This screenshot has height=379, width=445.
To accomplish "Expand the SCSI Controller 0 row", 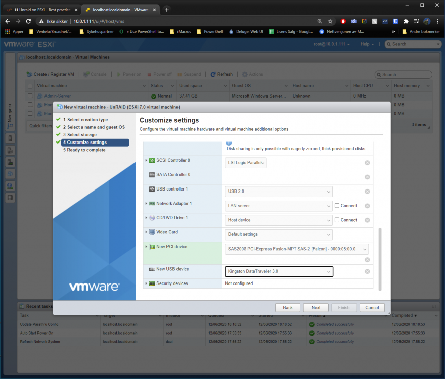I will coord(146,160).
